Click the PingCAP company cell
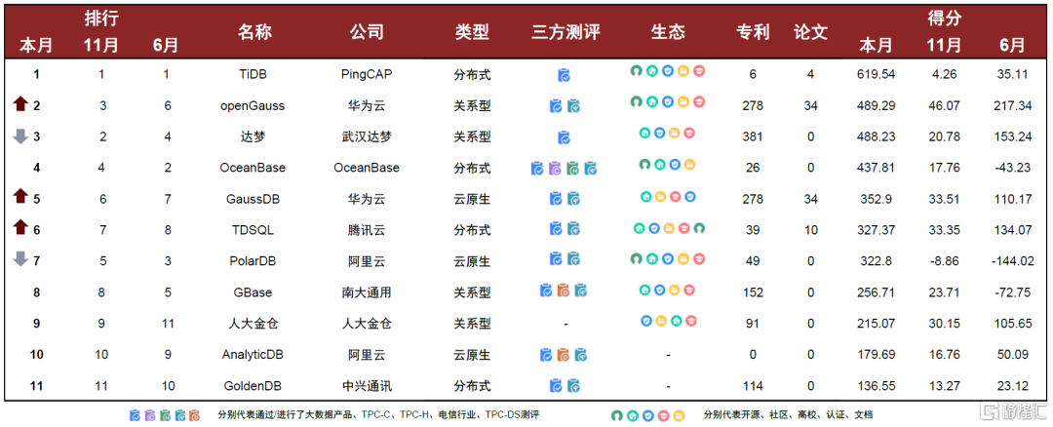Image resolution: width=1053 pixels, height=427 pixels. click(367, 74)
